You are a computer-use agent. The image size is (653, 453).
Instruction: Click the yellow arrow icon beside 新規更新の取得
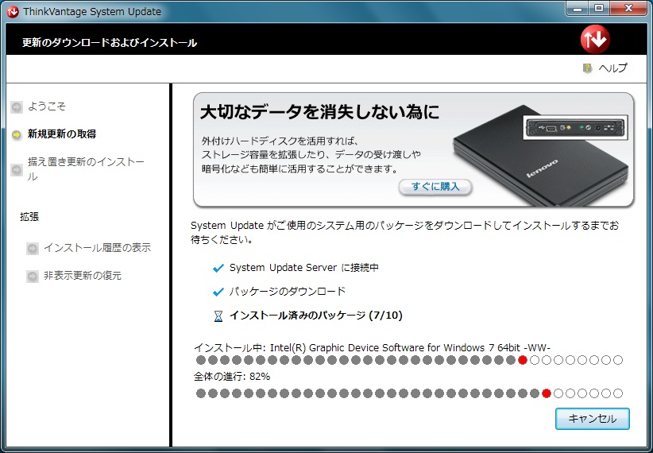tap(17, 134)
